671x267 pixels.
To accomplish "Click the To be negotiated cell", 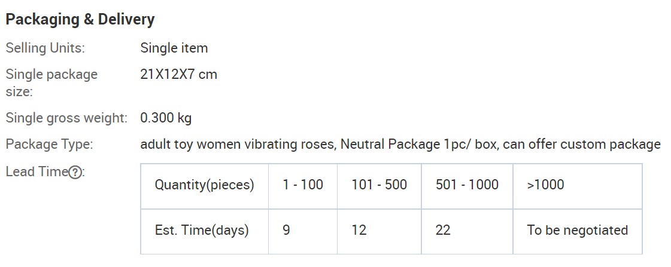I will pos(578,232).
